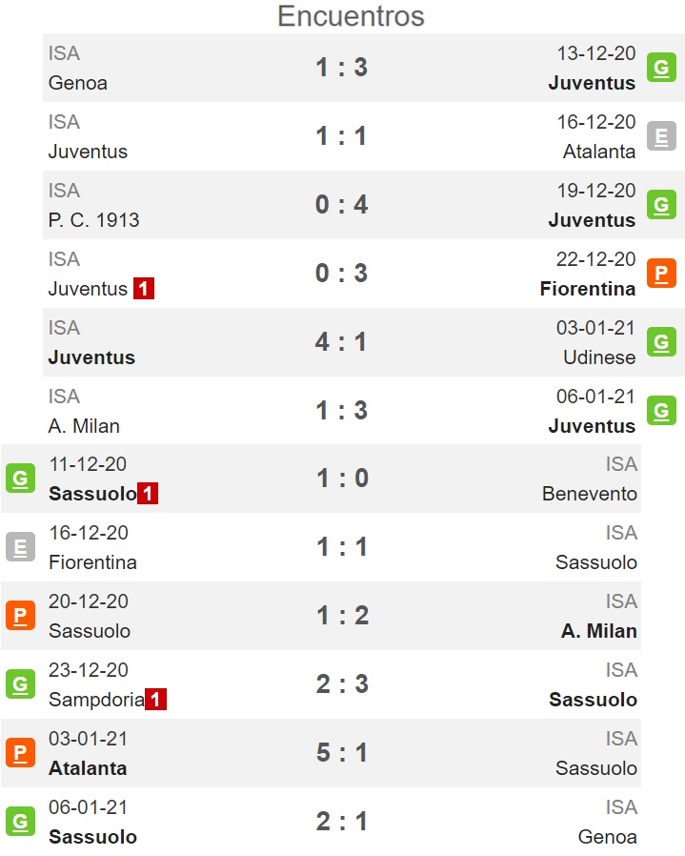Viewport: 685px width, 856px height.
Task: Click the green G badge for Sassuolo vs Genoa 06-01-21
Action: point(20,822)
